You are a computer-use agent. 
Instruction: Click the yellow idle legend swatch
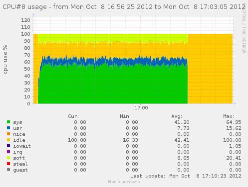[8, 140]
